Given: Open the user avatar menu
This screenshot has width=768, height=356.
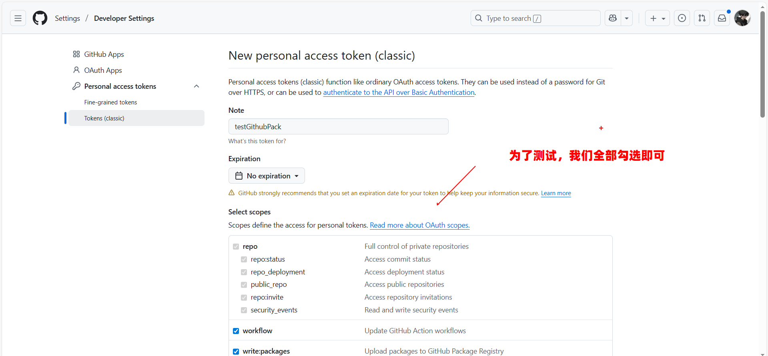Looking at the screenshot, I should pos(742,18).
